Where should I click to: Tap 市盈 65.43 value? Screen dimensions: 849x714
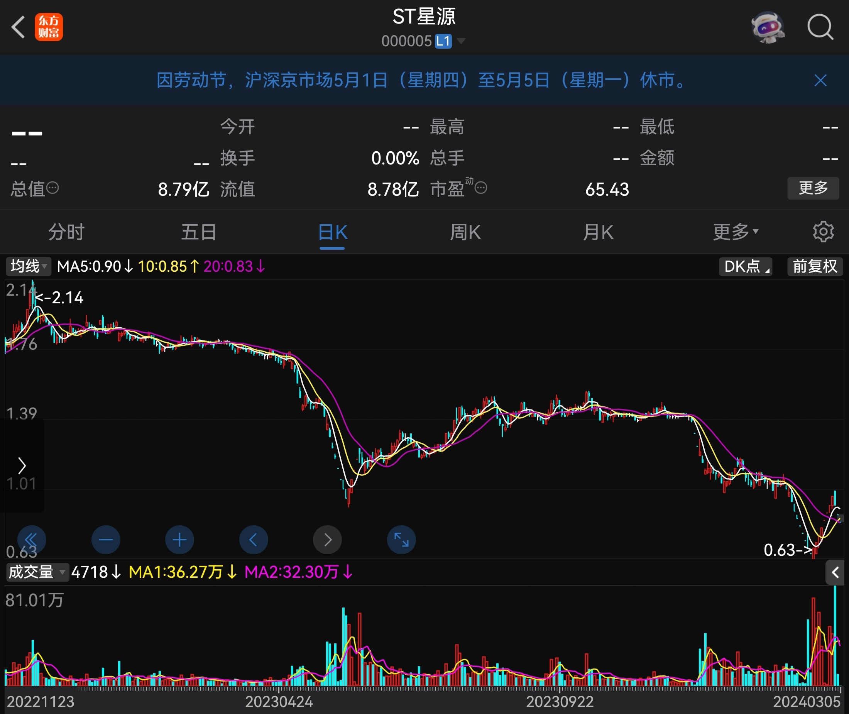607,189
